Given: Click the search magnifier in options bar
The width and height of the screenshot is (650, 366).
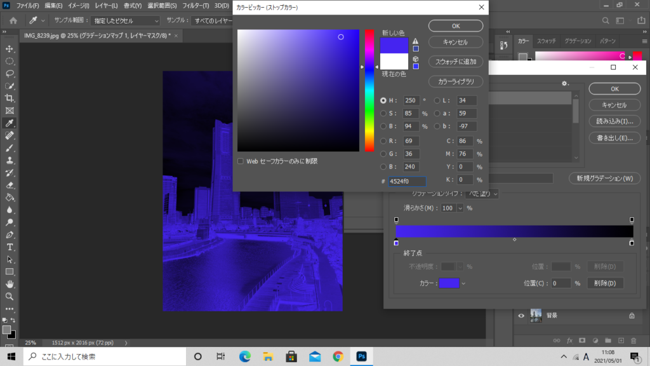Looking at the screenshot, I should pos(606,20).
